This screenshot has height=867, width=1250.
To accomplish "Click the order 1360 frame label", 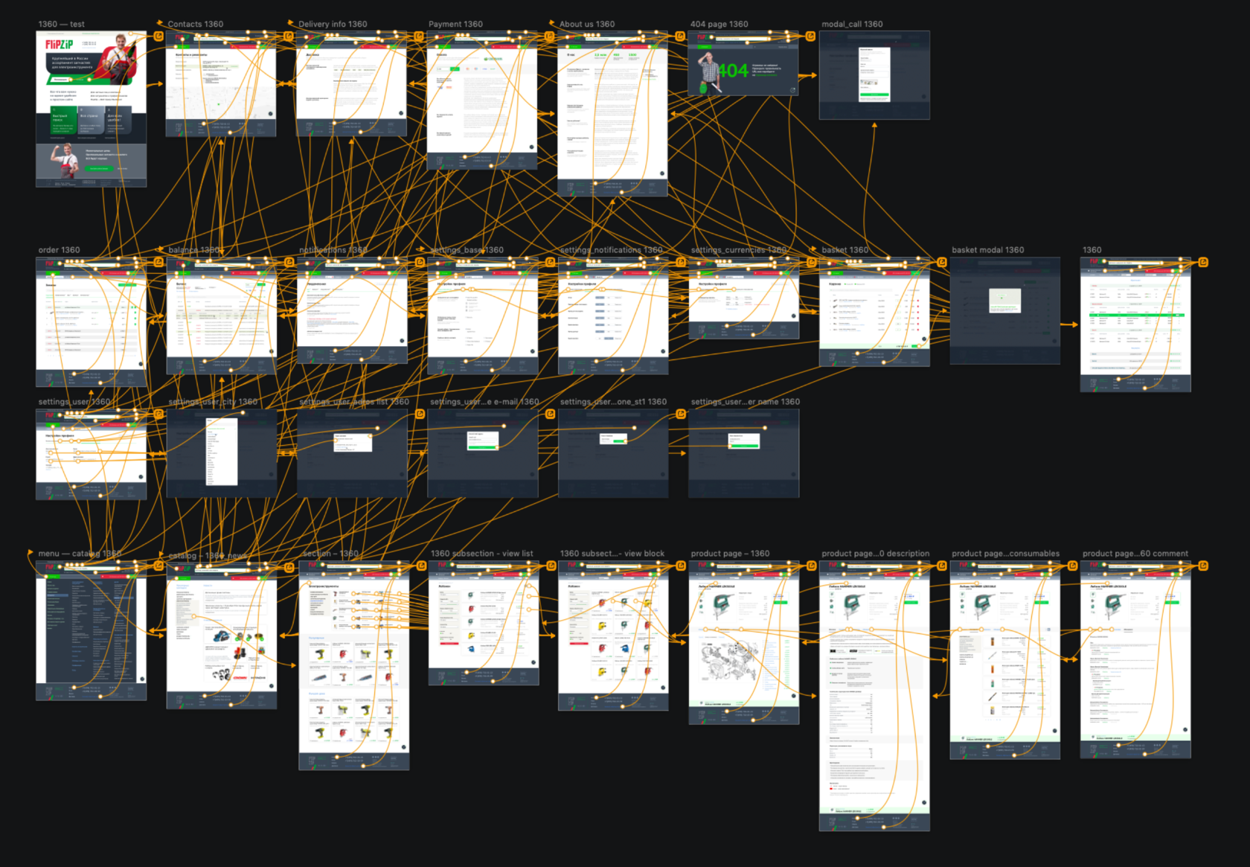I will click(59, 250).
